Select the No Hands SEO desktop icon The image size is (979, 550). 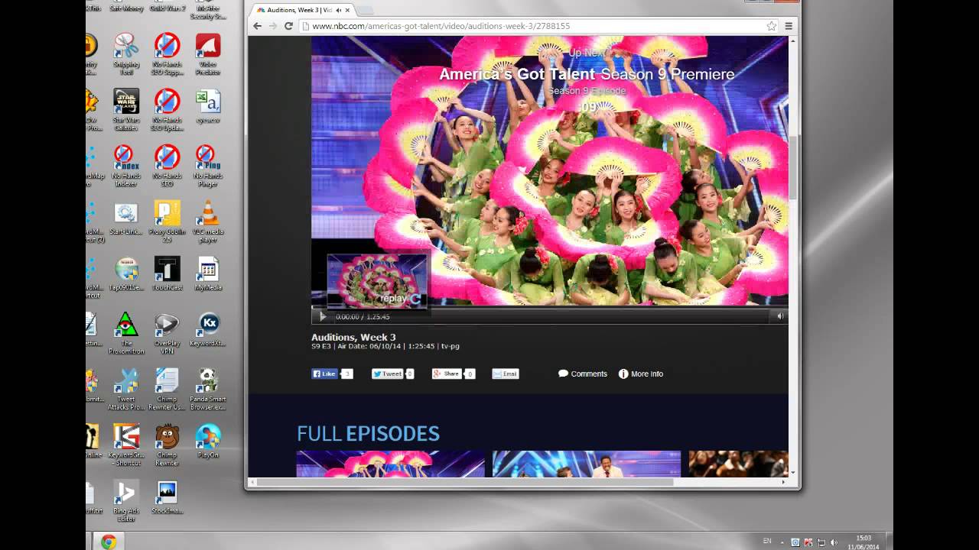(167, 166)
